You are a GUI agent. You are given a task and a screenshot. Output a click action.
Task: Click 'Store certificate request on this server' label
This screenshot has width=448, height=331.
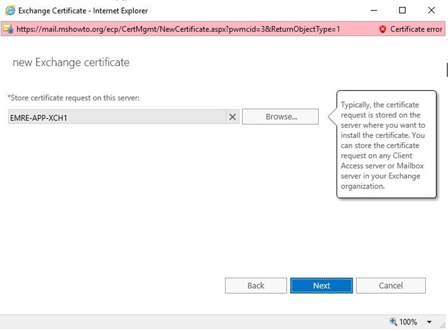[x=74, y=98]
